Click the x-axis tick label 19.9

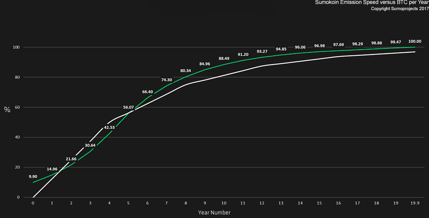(415, 203)
